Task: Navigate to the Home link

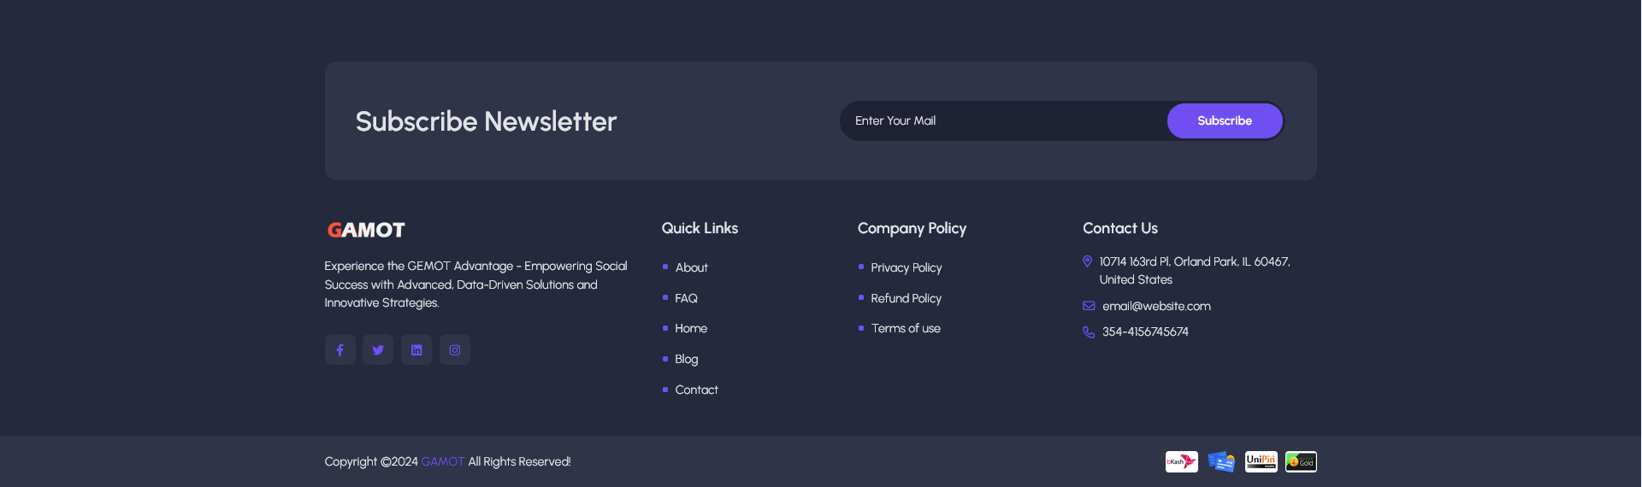Action: pyautogui.click(x=690, y=328)
